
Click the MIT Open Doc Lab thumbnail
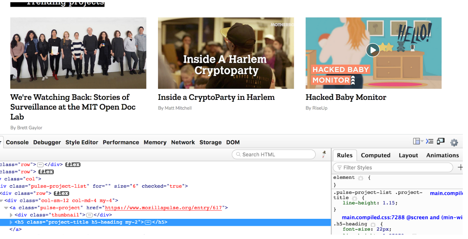(78, 53)
